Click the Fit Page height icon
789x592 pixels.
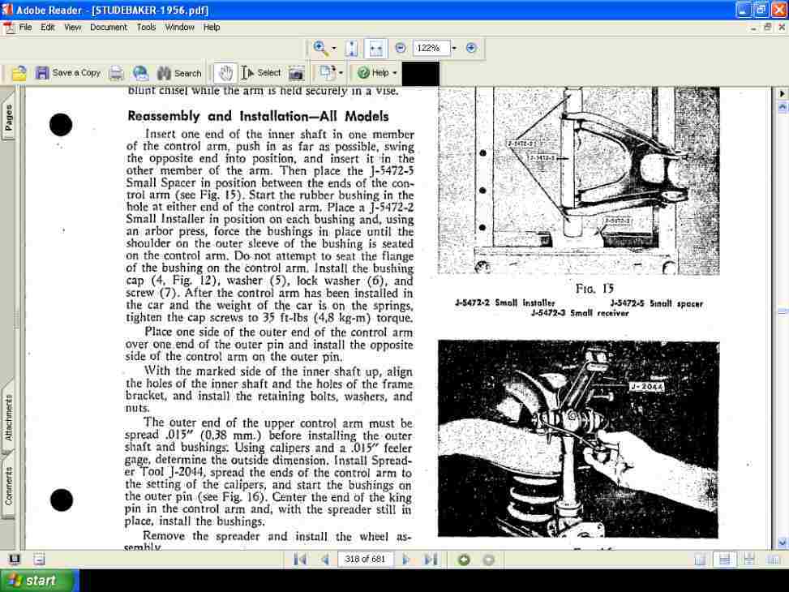pyautogui.click(x=352, y=49)
